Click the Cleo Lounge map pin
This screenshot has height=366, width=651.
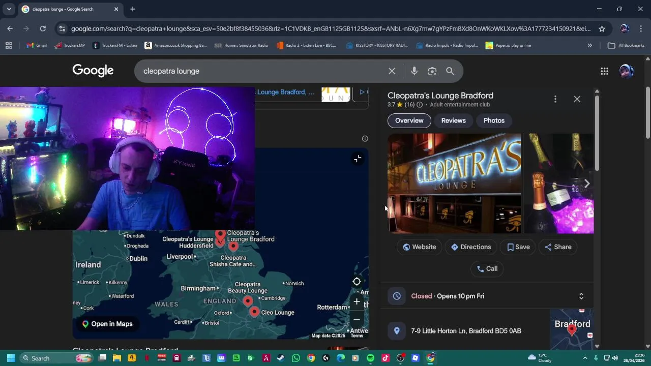(254, 312)
